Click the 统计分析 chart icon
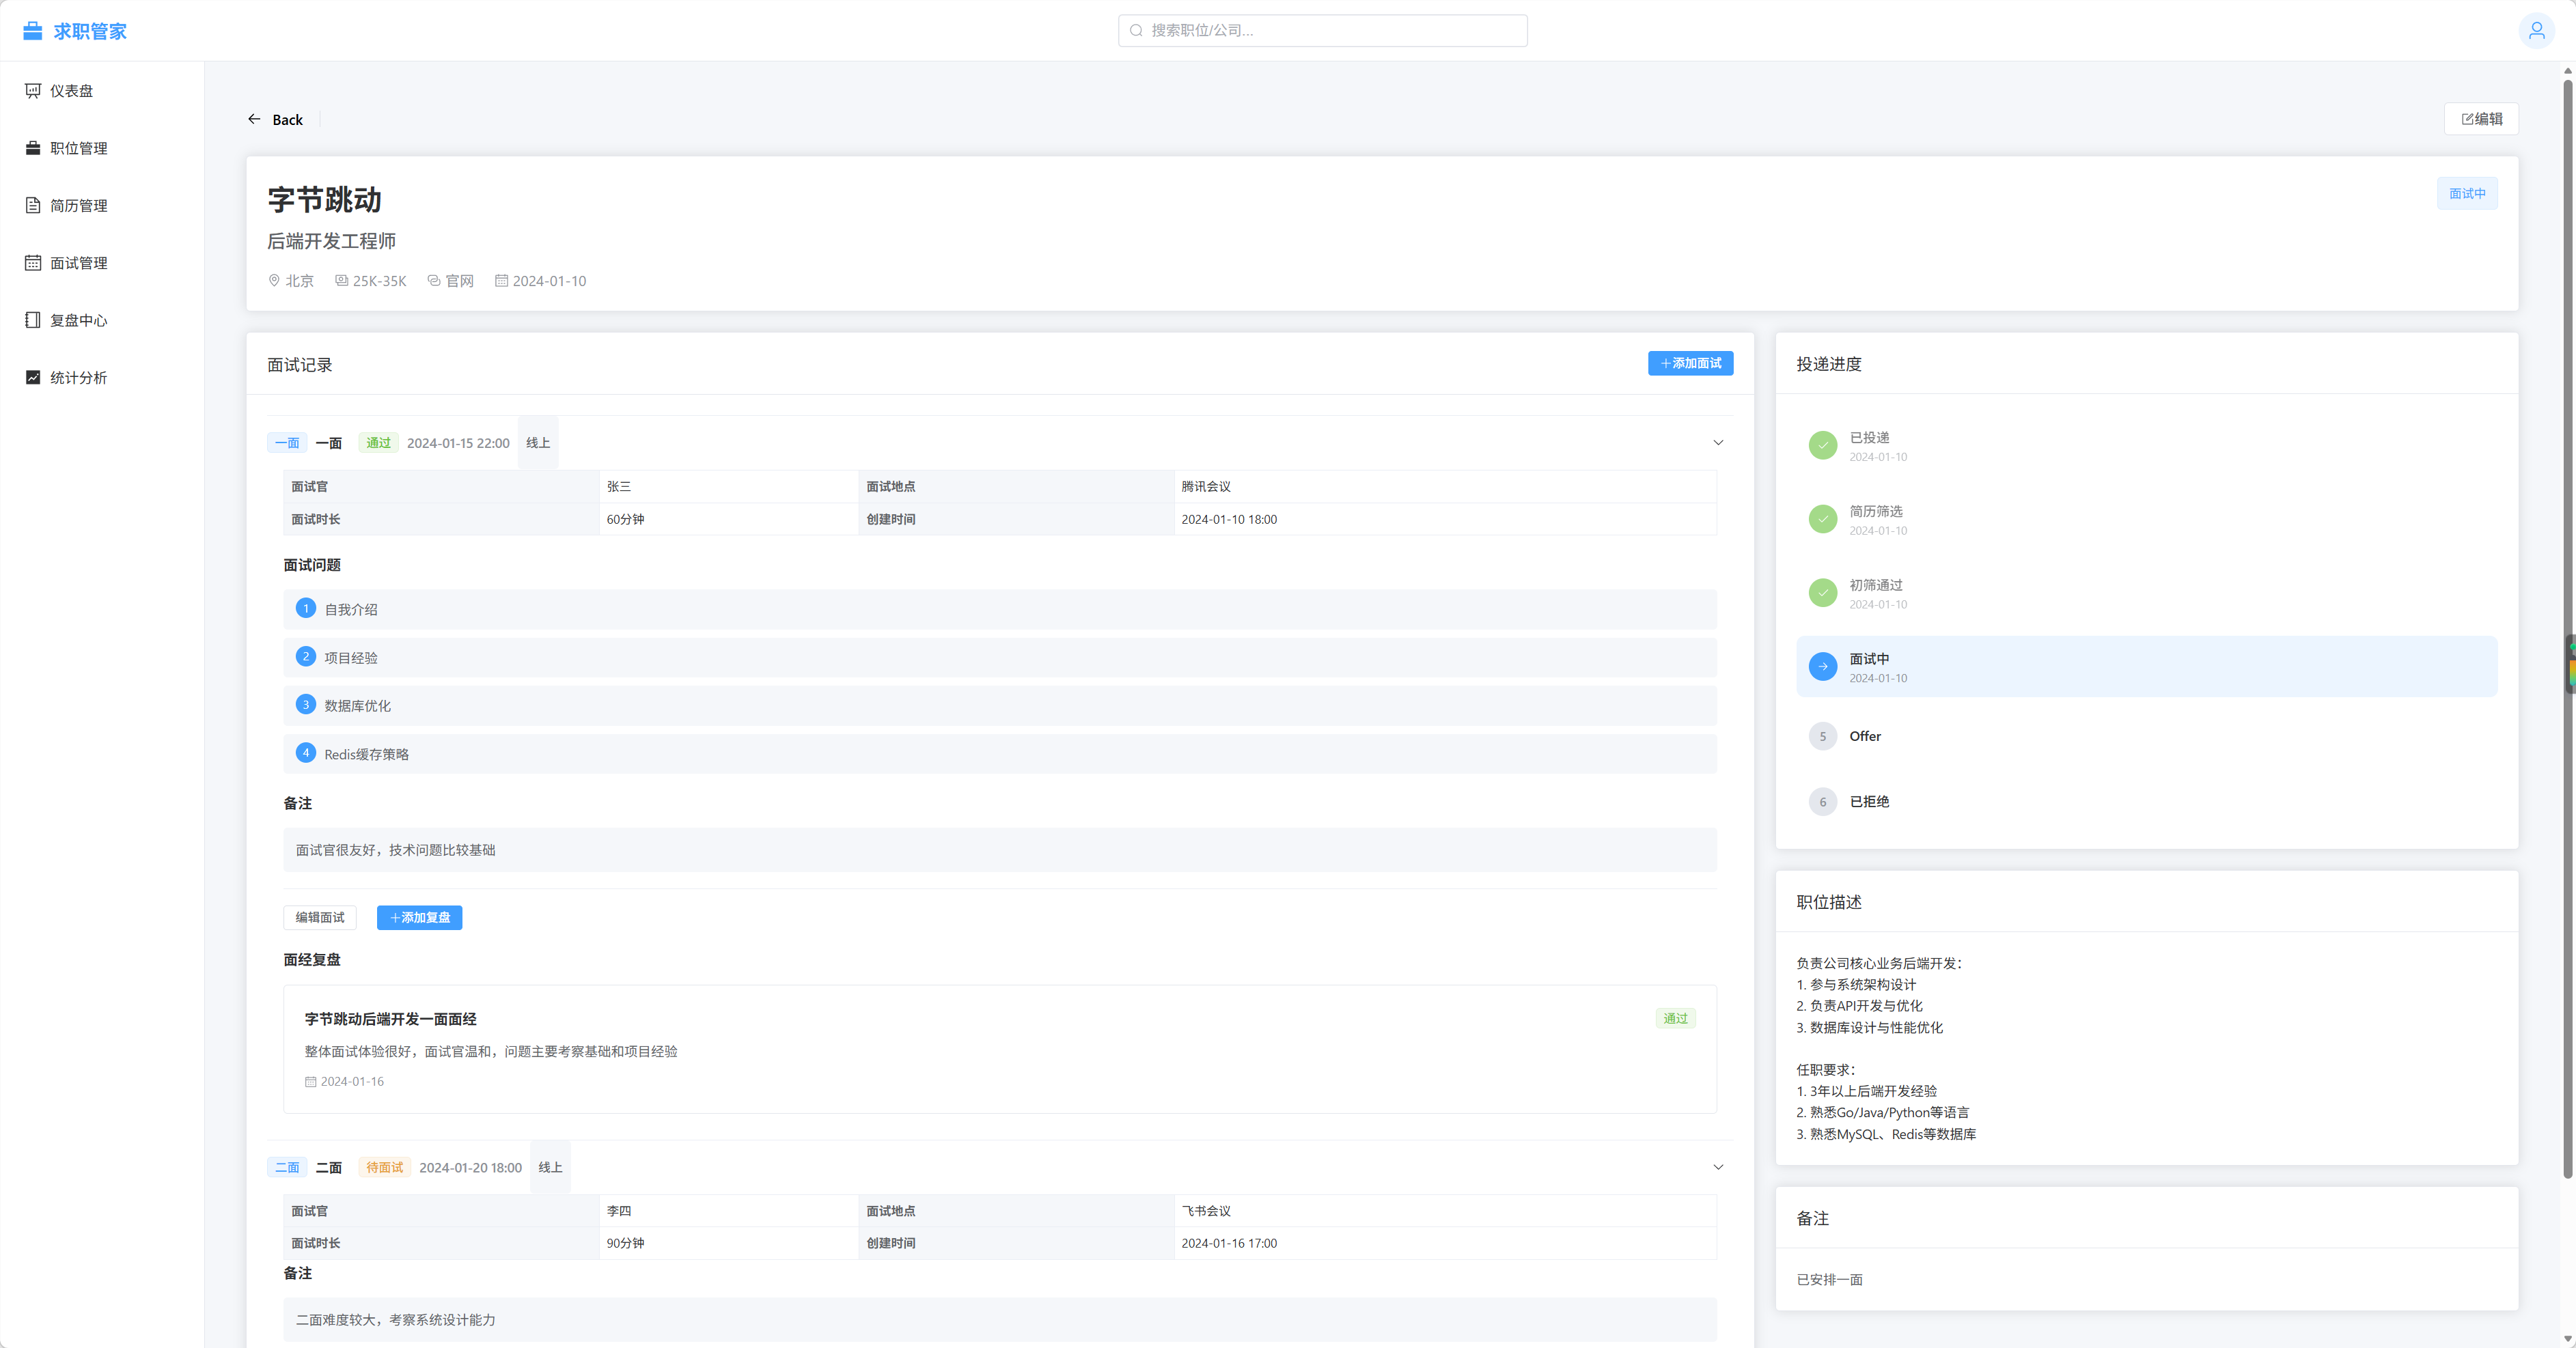This screenshot has height=1348, width=2576. (x=33, y=377)
